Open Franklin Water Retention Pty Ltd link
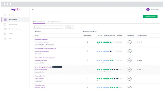The width and height of the screenshot is (164, 96). tap(45, 49)
